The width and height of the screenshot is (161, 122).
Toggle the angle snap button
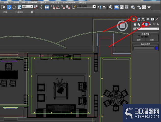pyautogui.click(x=58, y=7)
